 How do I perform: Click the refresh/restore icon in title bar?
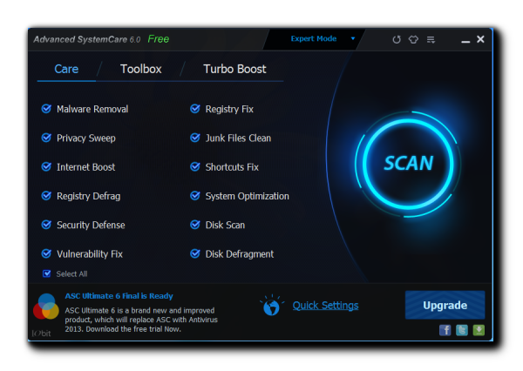point(397,40)
